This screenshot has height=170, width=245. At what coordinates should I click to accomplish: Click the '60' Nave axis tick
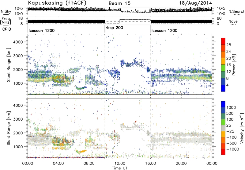219,18
